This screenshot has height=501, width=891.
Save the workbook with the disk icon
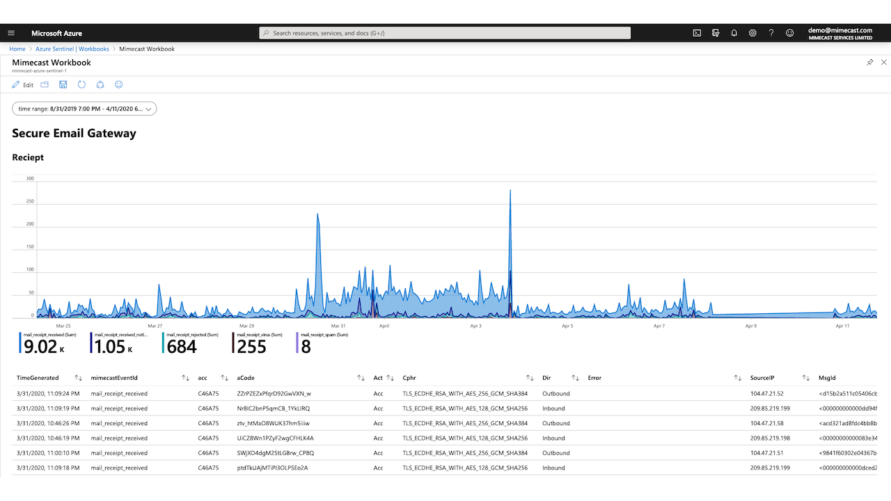coord(63,85)
